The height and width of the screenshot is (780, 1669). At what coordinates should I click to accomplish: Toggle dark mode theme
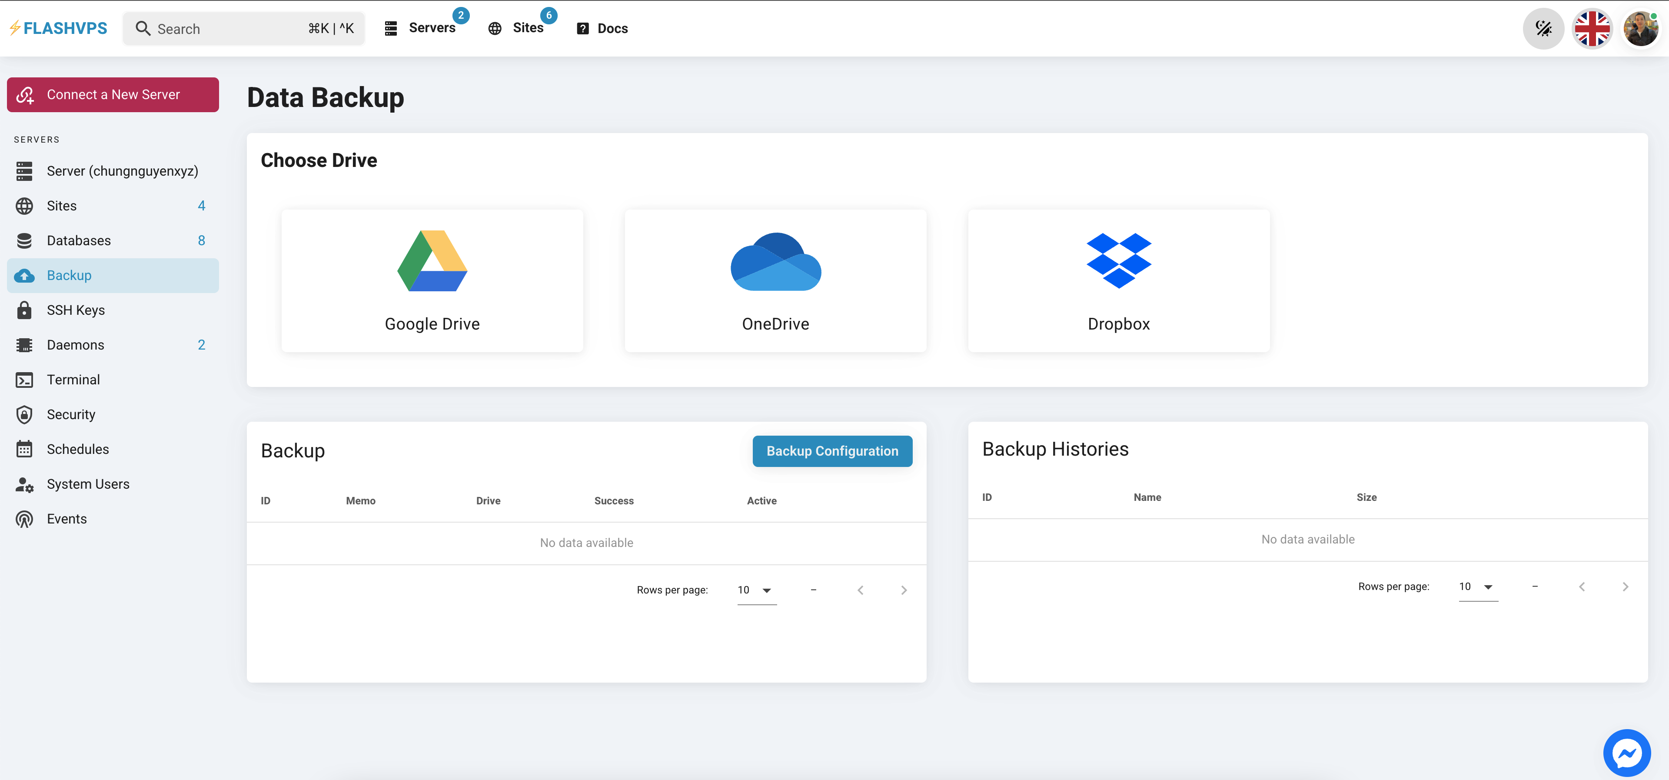tap(1543, 28)
